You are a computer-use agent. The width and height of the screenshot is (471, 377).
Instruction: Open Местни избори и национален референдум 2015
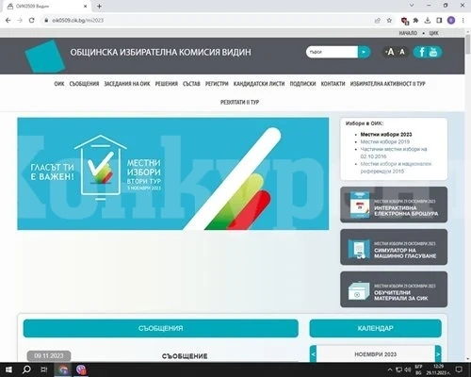396,168
